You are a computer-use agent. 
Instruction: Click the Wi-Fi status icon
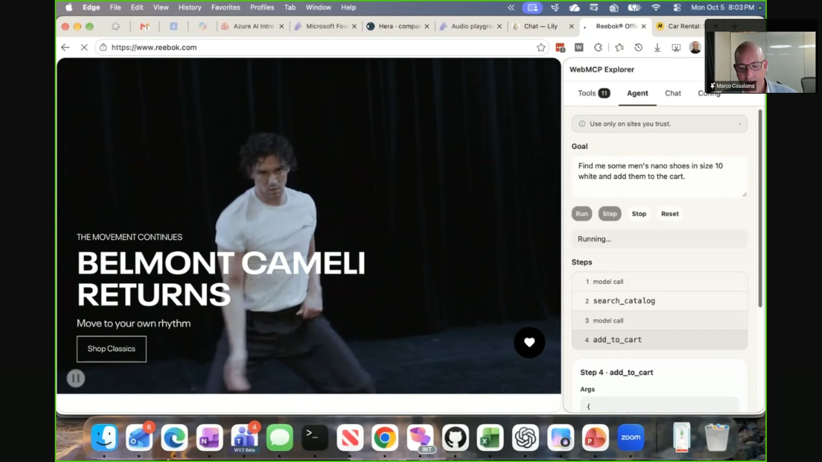656,7
